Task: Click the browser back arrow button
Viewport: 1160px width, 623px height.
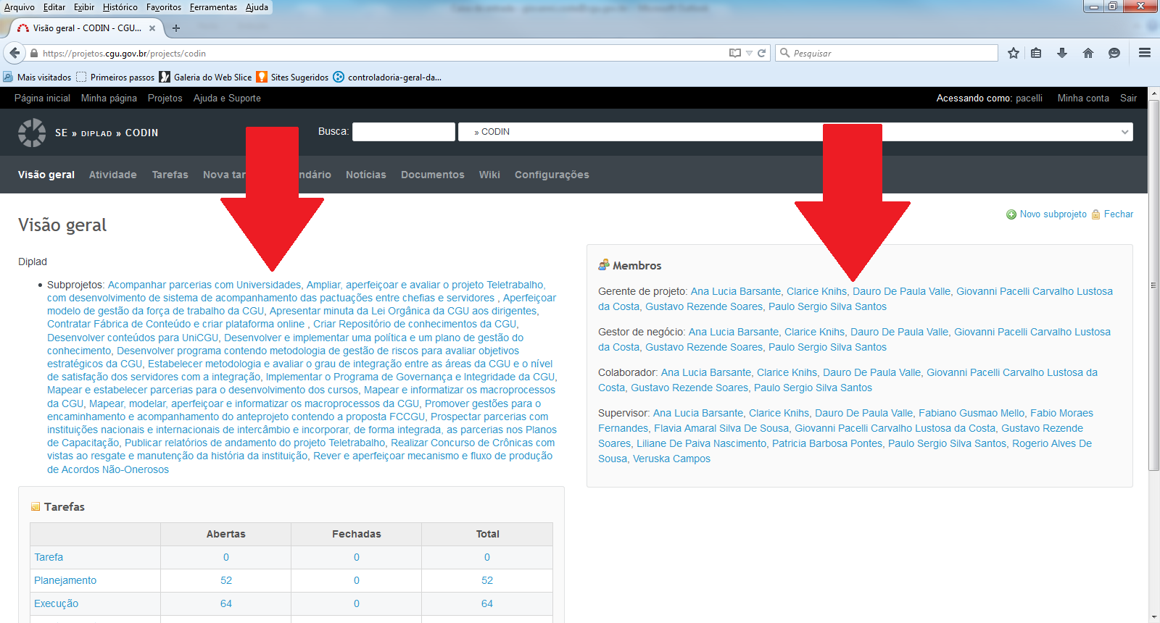Action: tap(14, 53)
